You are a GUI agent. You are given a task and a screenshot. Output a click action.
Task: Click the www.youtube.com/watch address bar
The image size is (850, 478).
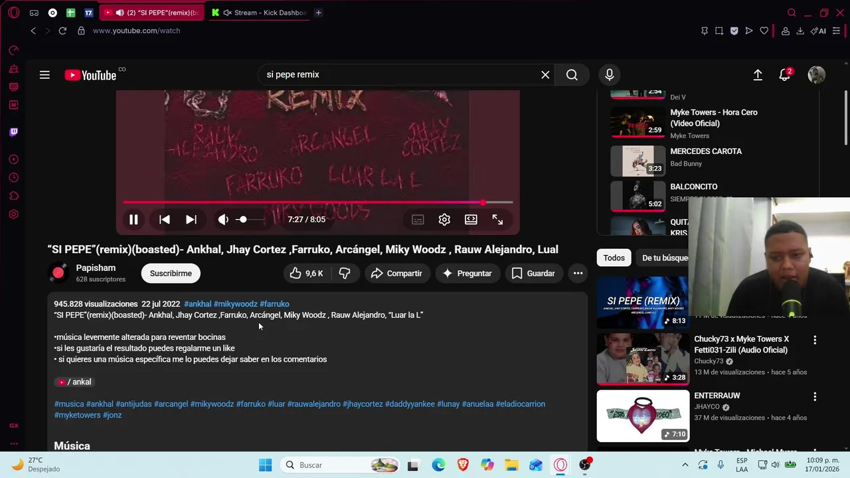136,31
